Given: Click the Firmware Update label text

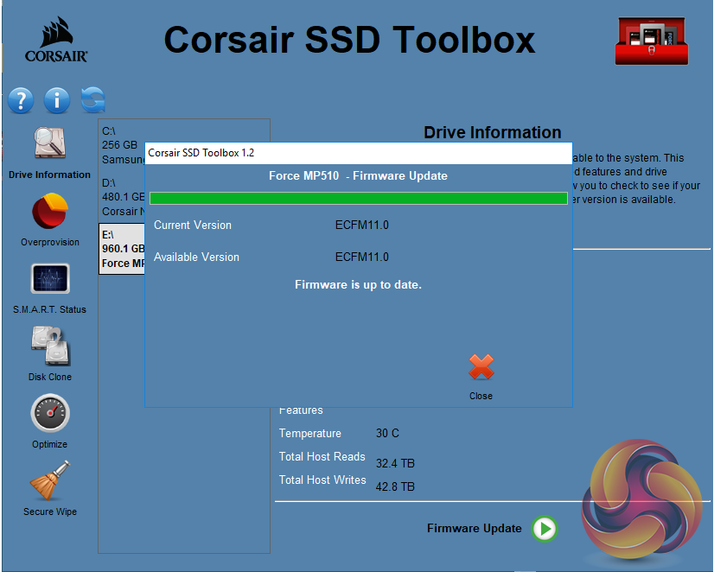Looking at the screenshot, I should pyautogui.click(x=475, y=528).
